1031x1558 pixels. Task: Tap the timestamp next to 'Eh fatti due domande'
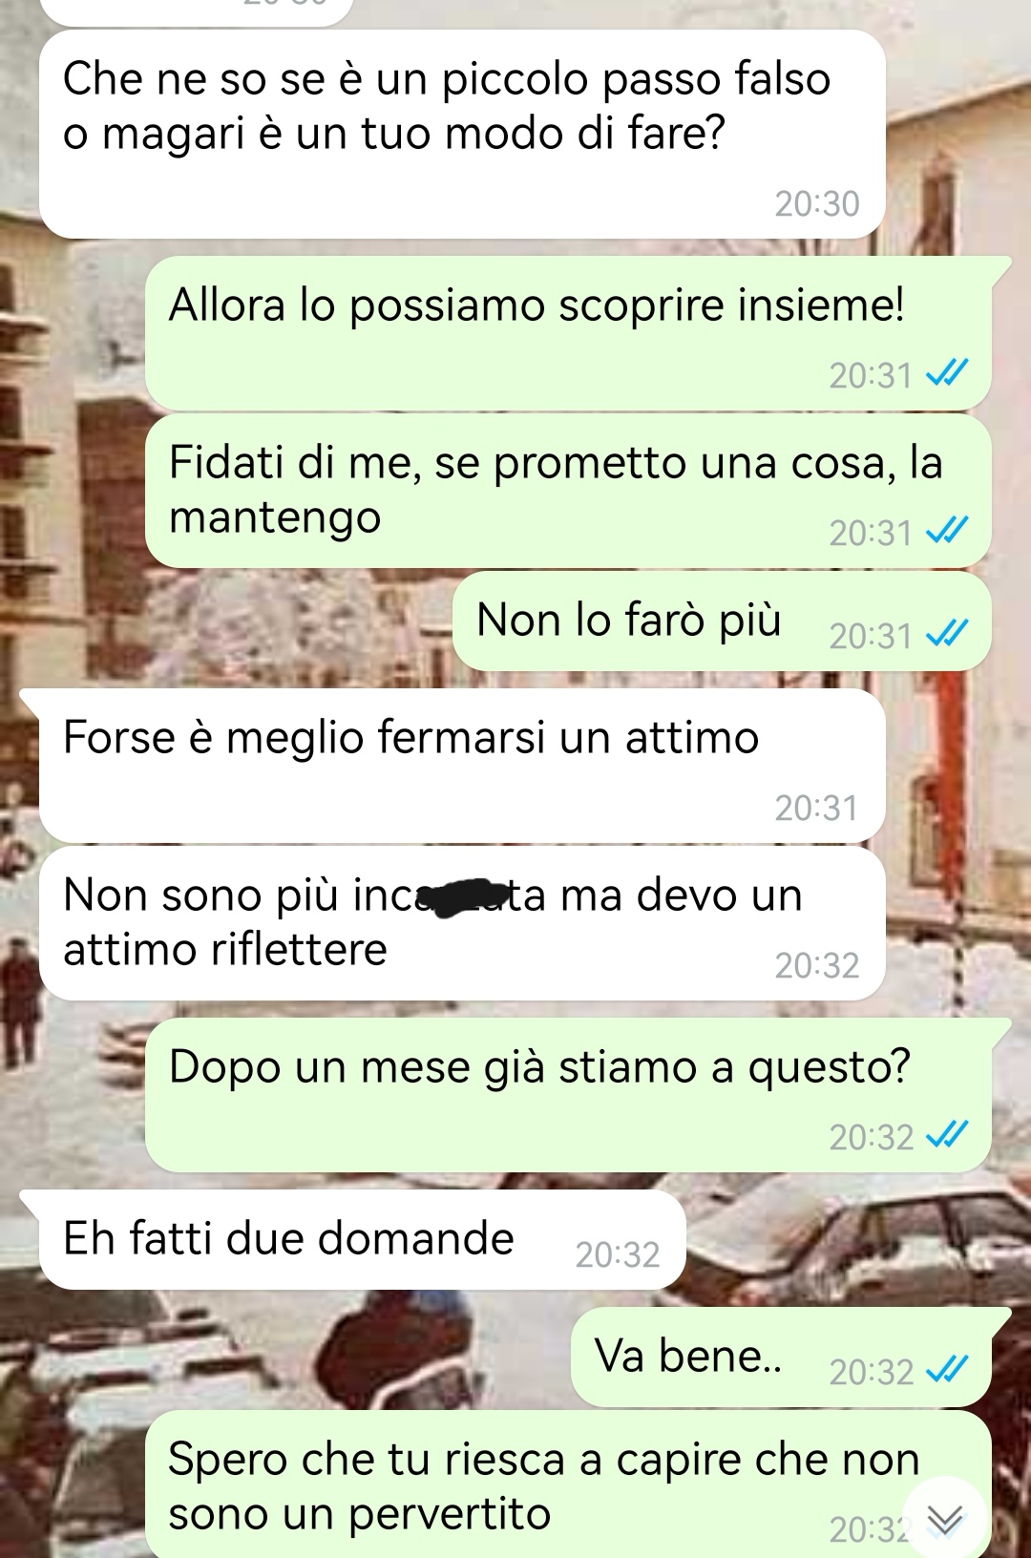pos(618,1254)
